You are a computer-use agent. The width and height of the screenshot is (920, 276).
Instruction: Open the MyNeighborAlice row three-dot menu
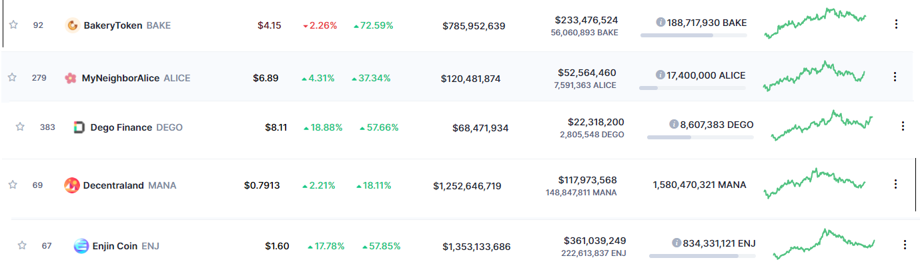tap(895, 77)
